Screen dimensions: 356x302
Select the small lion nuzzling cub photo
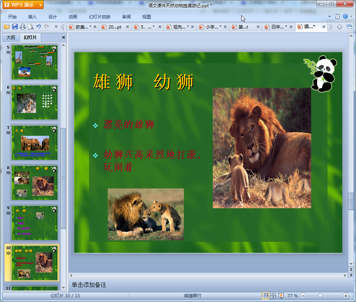click(x=146, y=214)
